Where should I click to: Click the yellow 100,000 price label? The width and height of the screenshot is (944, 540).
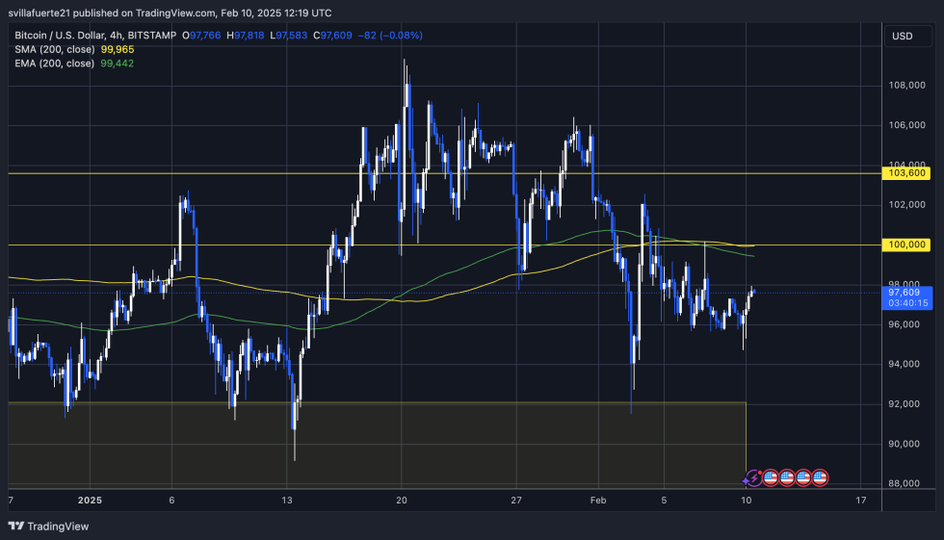pos(906,244)
